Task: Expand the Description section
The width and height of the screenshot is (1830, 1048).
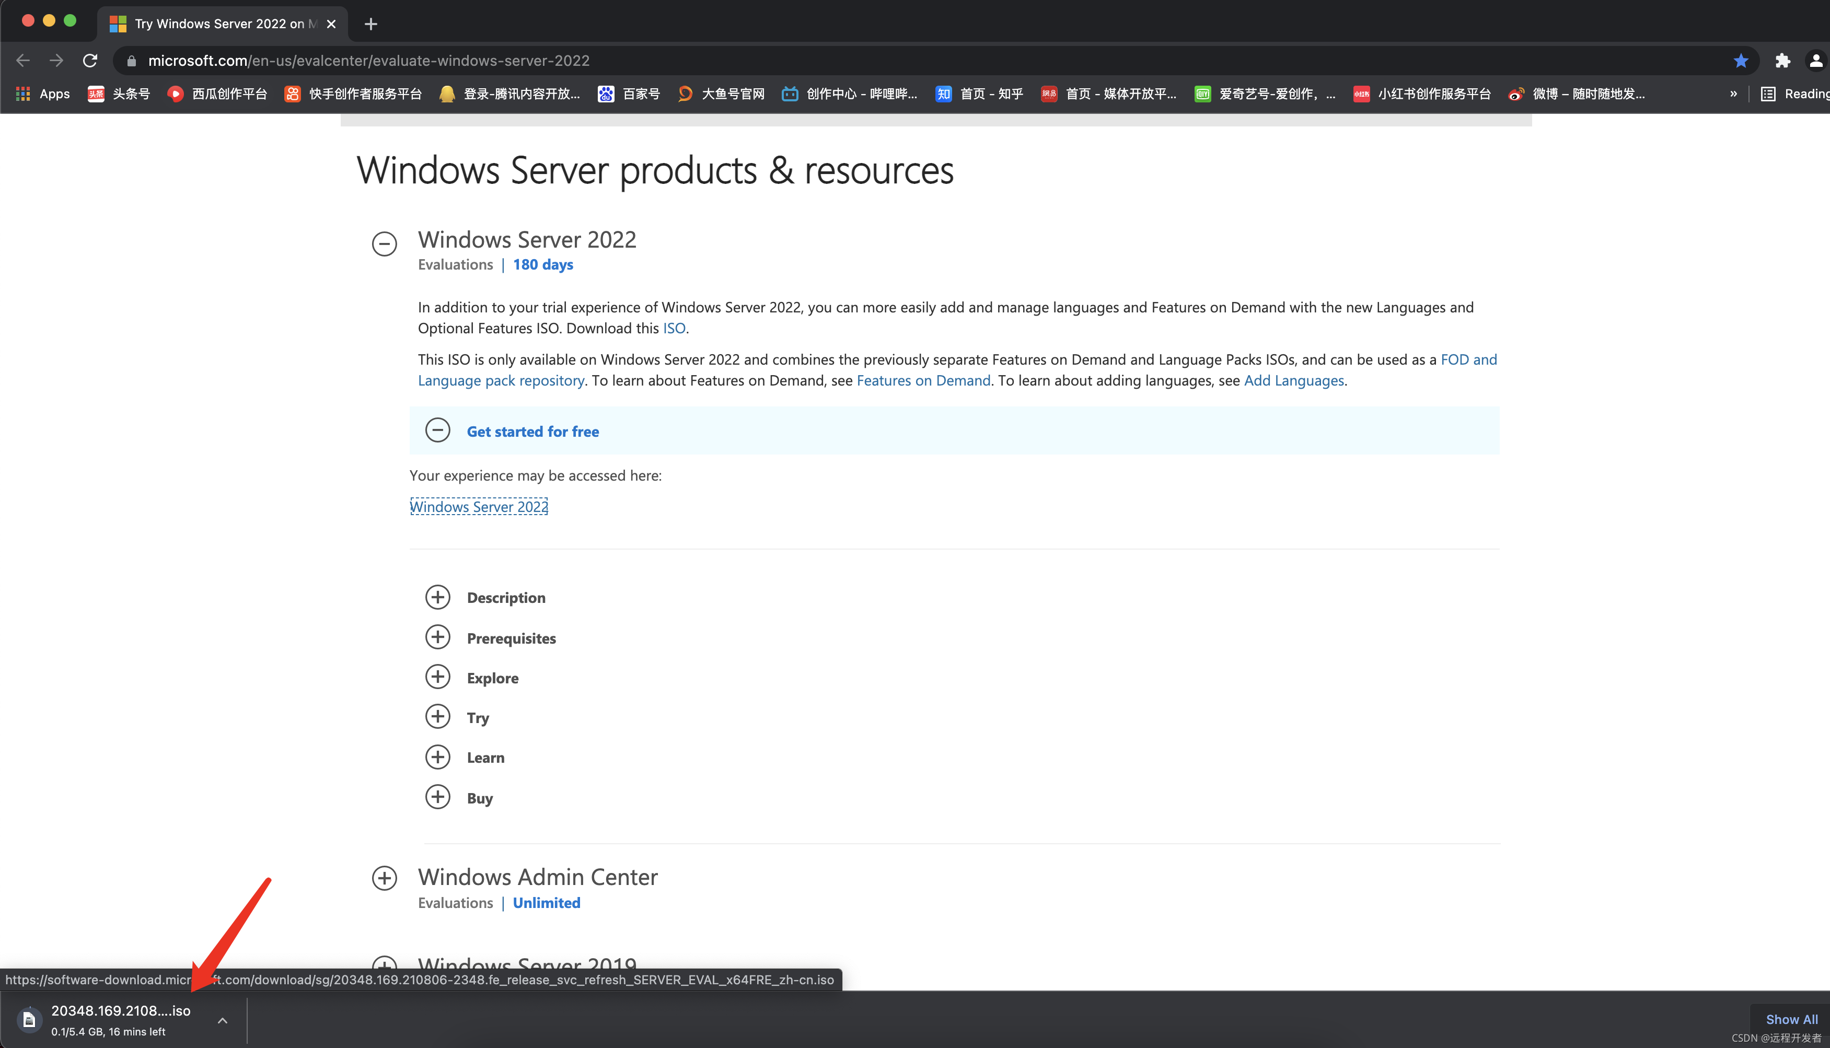Action: (x=438, y=597)
